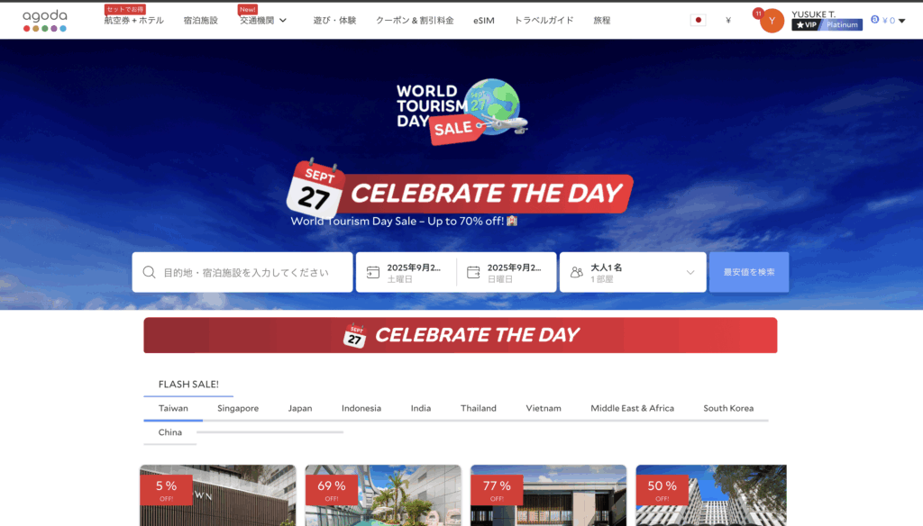Screen dimensions: 923x526
Task: Select the Vietnam tab
Action: (544, 408)
